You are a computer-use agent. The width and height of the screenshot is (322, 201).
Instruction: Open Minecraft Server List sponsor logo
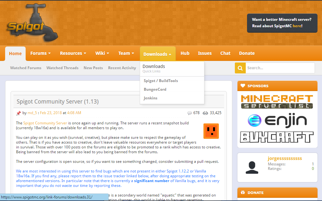(x=277, y=102)
